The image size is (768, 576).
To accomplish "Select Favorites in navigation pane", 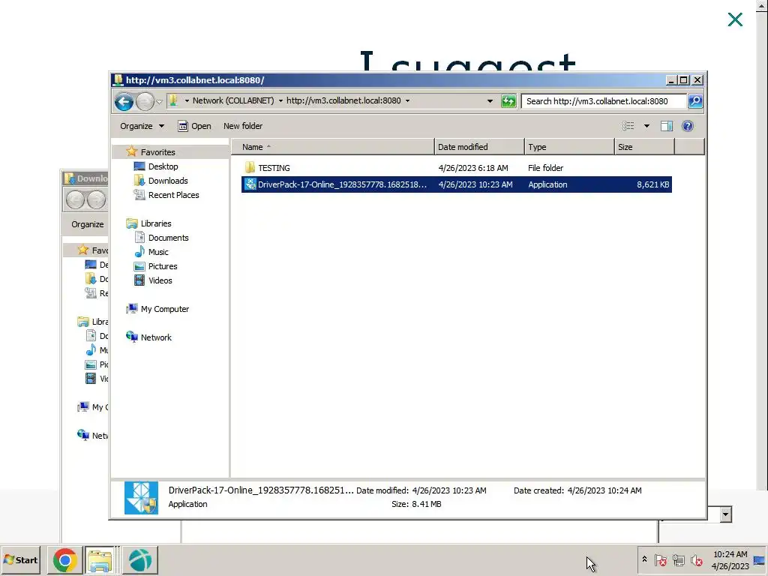I will tap(157, 151).
